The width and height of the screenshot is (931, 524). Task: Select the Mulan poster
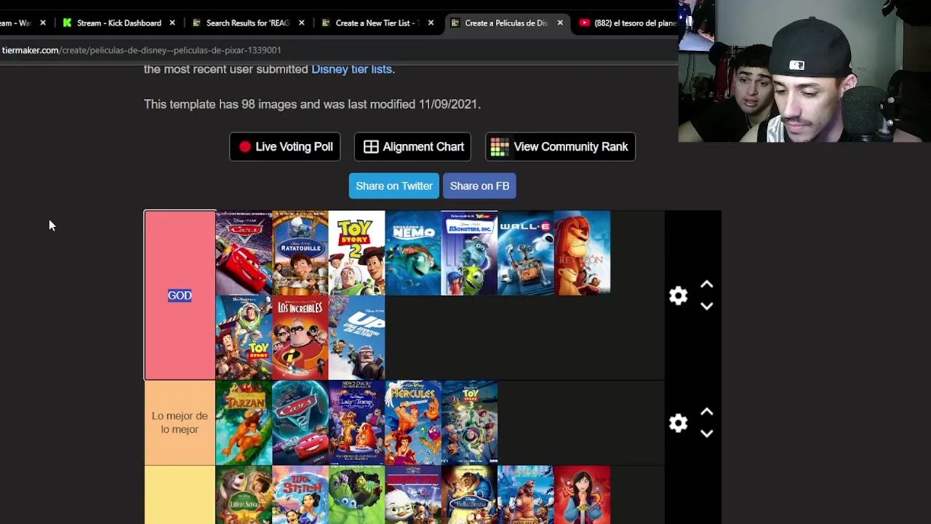[x=582, y=495]
